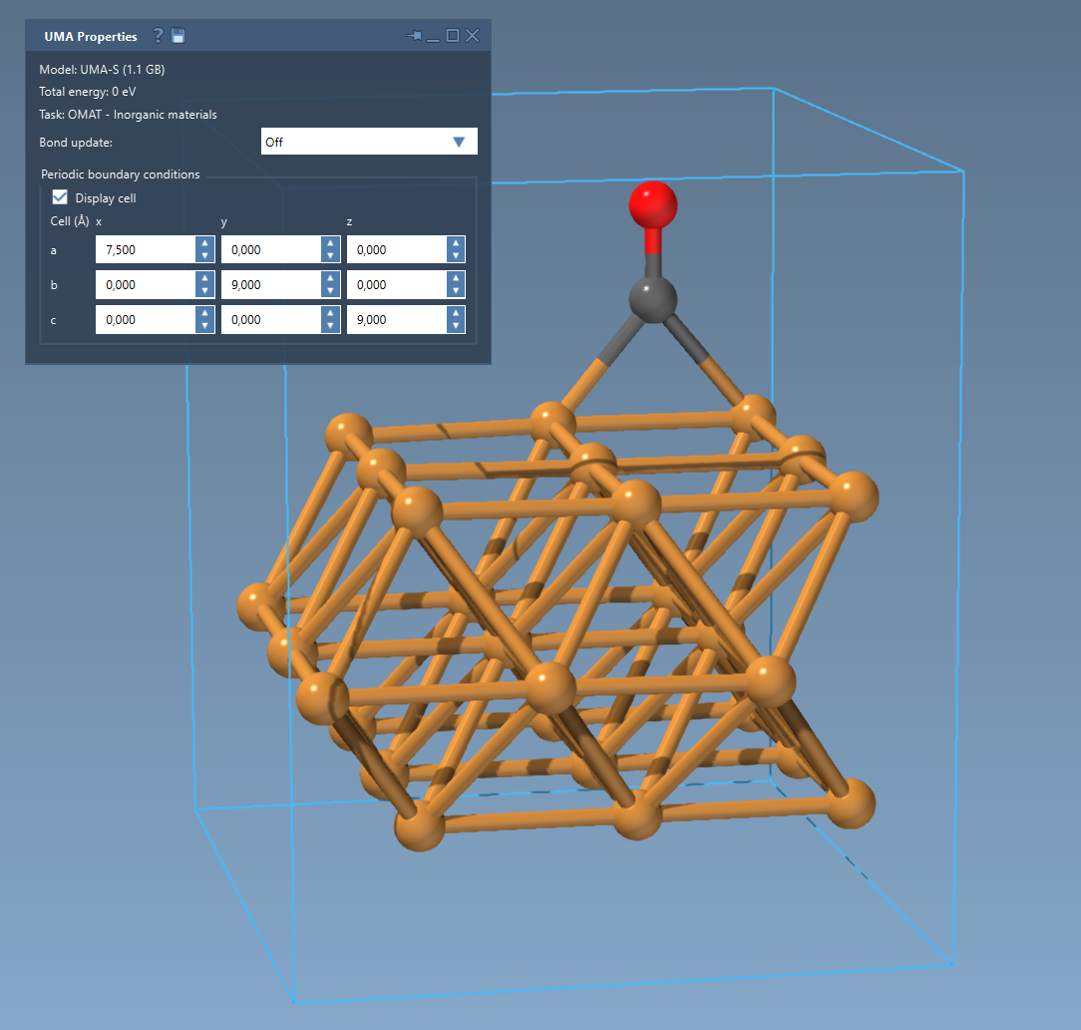Close the UMA Properties panel

tap(473, 36)
